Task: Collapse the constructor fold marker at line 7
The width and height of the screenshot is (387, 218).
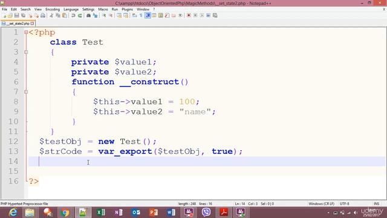Action: [x=26, y=91]
